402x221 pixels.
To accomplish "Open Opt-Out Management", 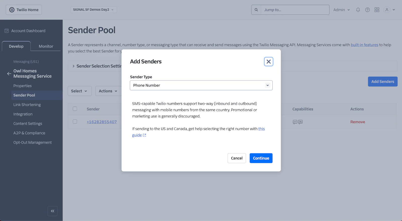I will coord(32,142).
